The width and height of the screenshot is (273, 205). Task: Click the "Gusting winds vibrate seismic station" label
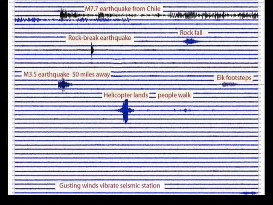(110, 186)
